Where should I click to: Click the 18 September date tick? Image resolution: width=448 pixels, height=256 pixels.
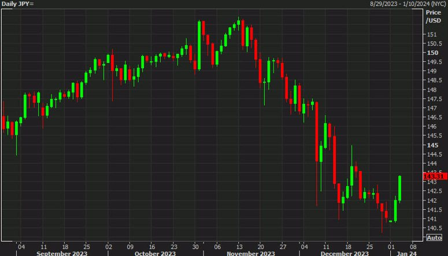(65, 247)
